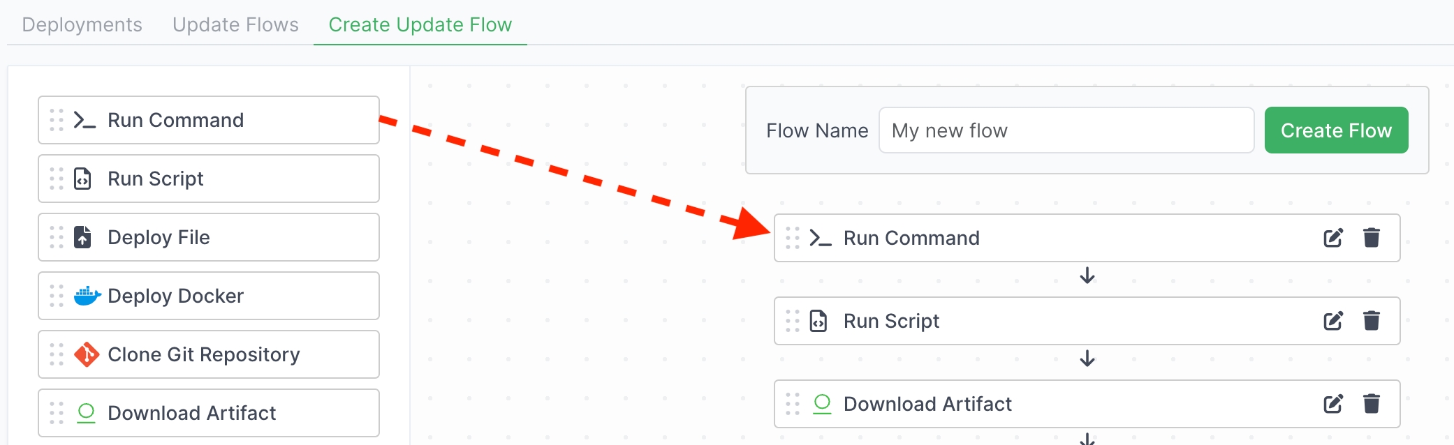The image size is (1454, 445).
Task: Open editor for Download Artifact step
Action: 1332,404
